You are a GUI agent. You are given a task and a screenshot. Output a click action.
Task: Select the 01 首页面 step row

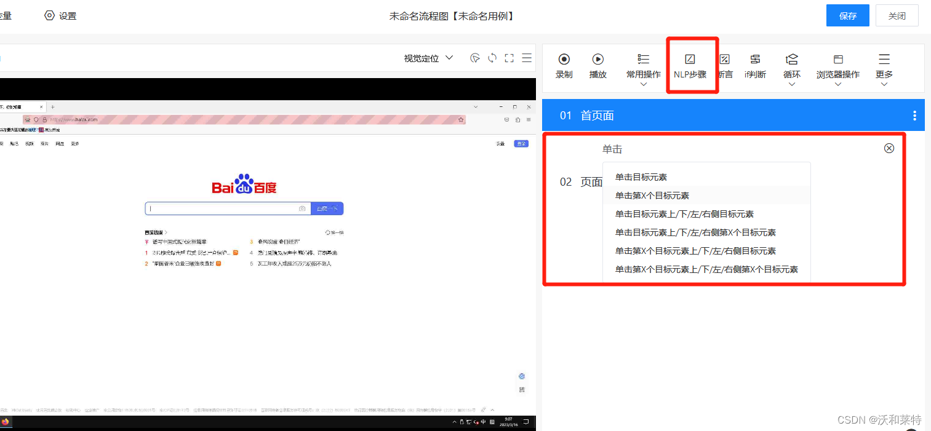point(733,115)
